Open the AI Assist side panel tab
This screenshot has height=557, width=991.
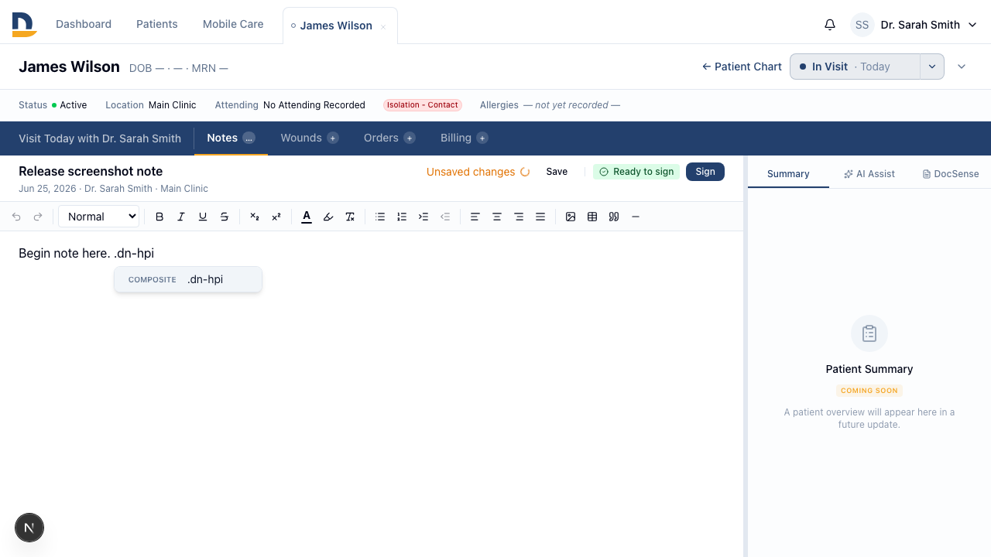869,174
